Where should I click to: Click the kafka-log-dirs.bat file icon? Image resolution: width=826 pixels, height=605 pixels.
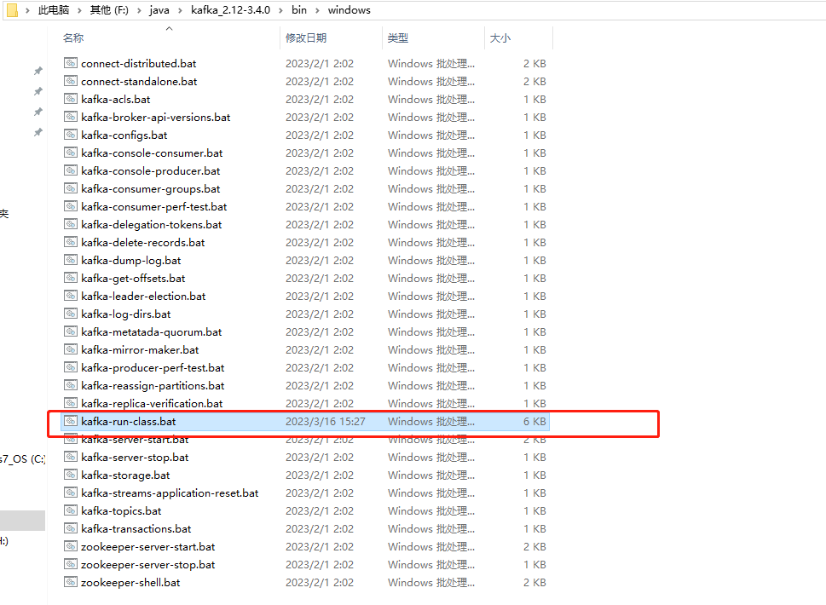[71, 314]
